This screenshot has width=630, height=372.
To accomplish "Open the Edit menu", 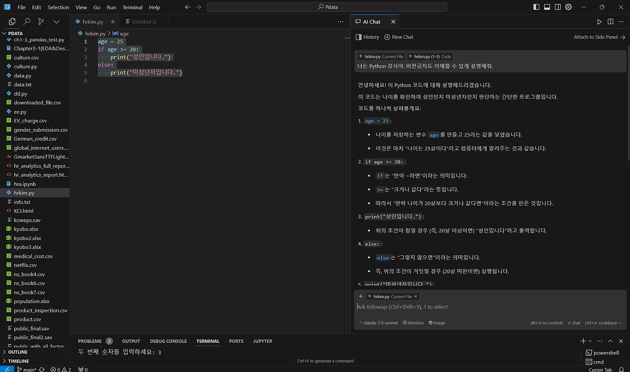I will point(37,7).
